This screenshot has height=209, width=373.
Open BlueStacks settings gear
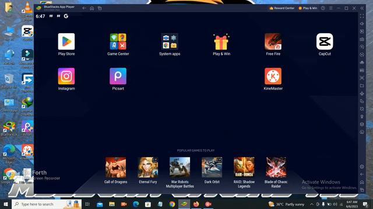tap(362, 167)
